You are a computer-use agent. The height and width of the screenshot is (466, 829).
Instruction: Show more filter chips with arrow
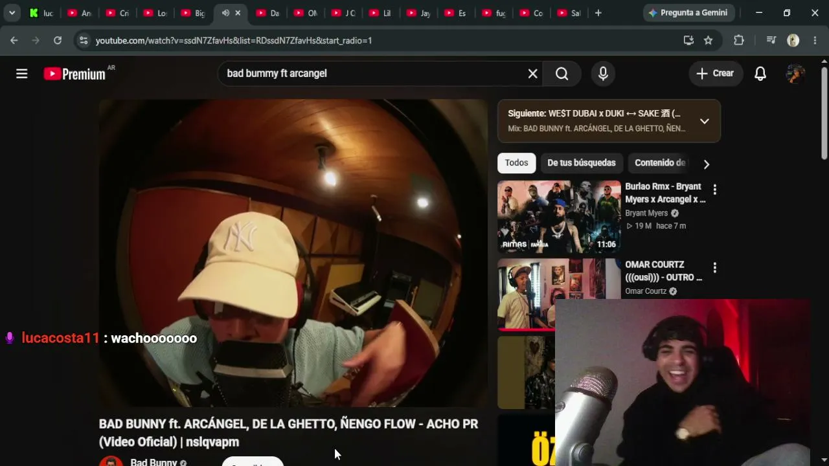coord(707,164)
